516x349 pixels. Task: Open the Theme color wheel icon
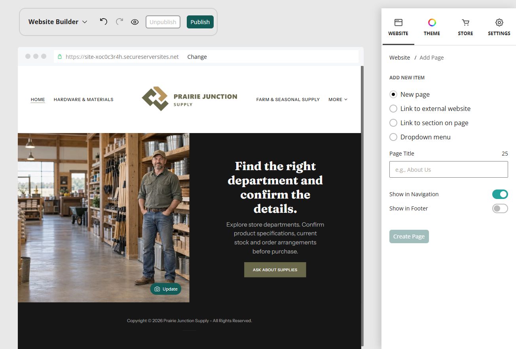(432, 23)
